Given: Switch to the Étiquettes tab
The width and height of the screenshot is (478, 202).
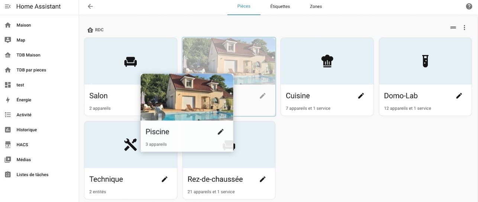Looking at the screenshot, I should (x=280, y=6).
